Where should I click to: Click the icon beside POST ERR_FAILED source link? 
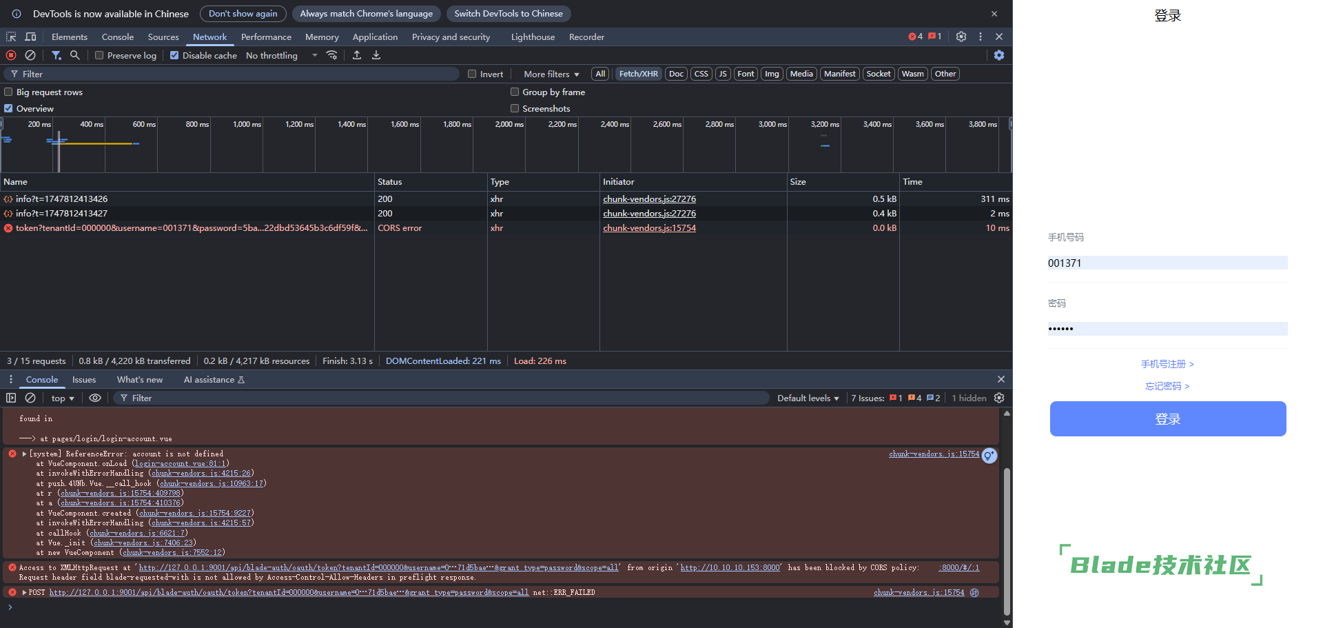[x=974, y=593]
